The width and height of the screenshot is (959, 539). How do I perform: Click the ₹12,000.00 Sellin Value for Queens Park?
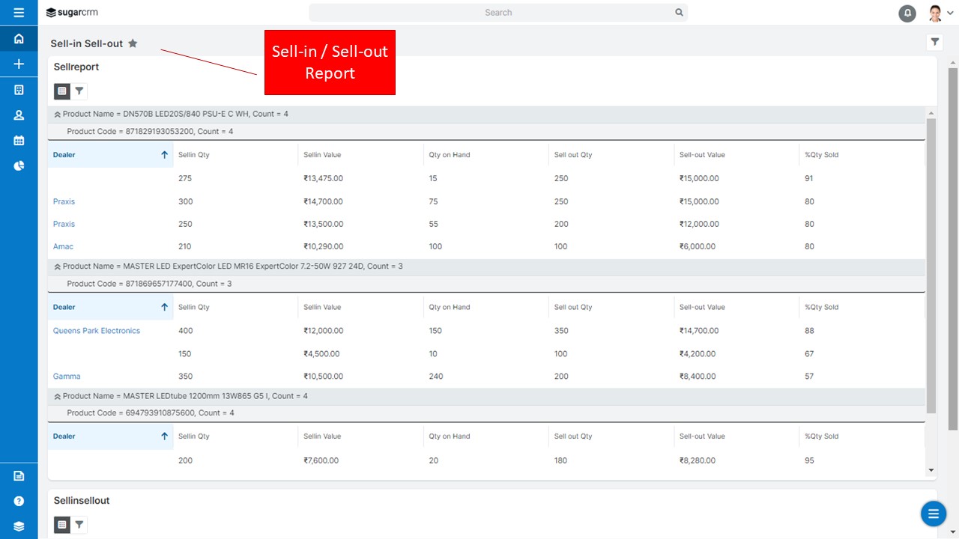pyautogui.click(x=324, y=331)
